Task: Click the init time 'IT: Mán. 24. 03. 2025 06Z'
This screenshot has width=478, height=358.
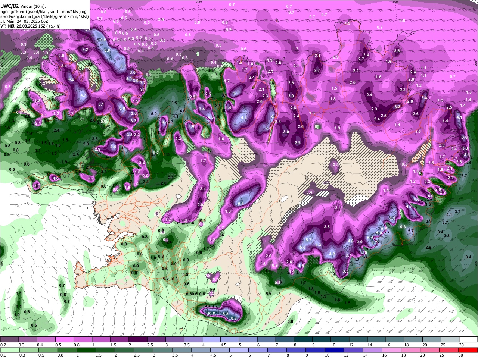Action: pyautogui.click(x=24, y=21)
